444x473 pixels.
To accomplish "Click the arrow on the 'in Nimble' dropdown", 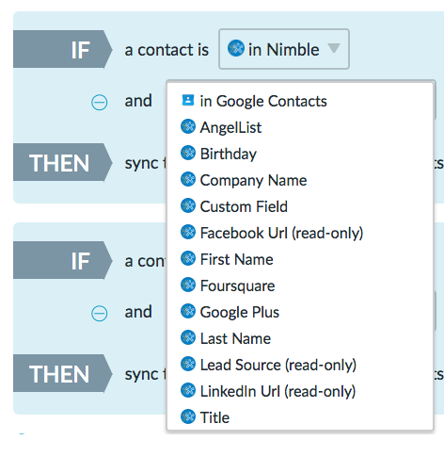I will (334, 48).
